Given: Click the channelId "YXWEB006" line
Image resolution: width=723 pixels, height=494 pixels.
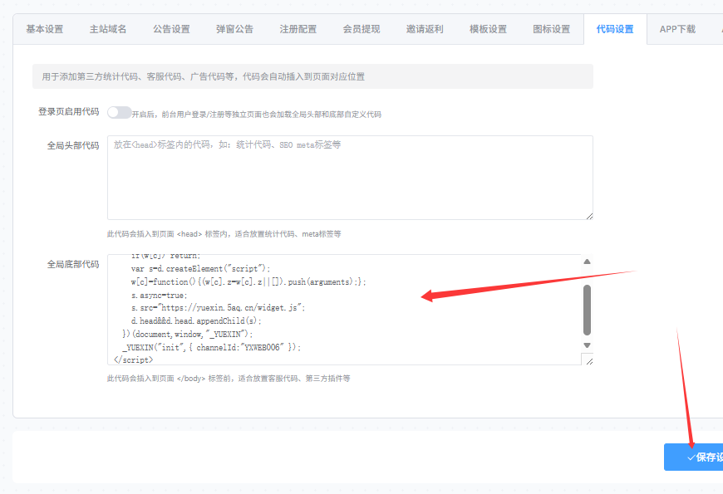Looking at the screenshot, I should point(212,347).
